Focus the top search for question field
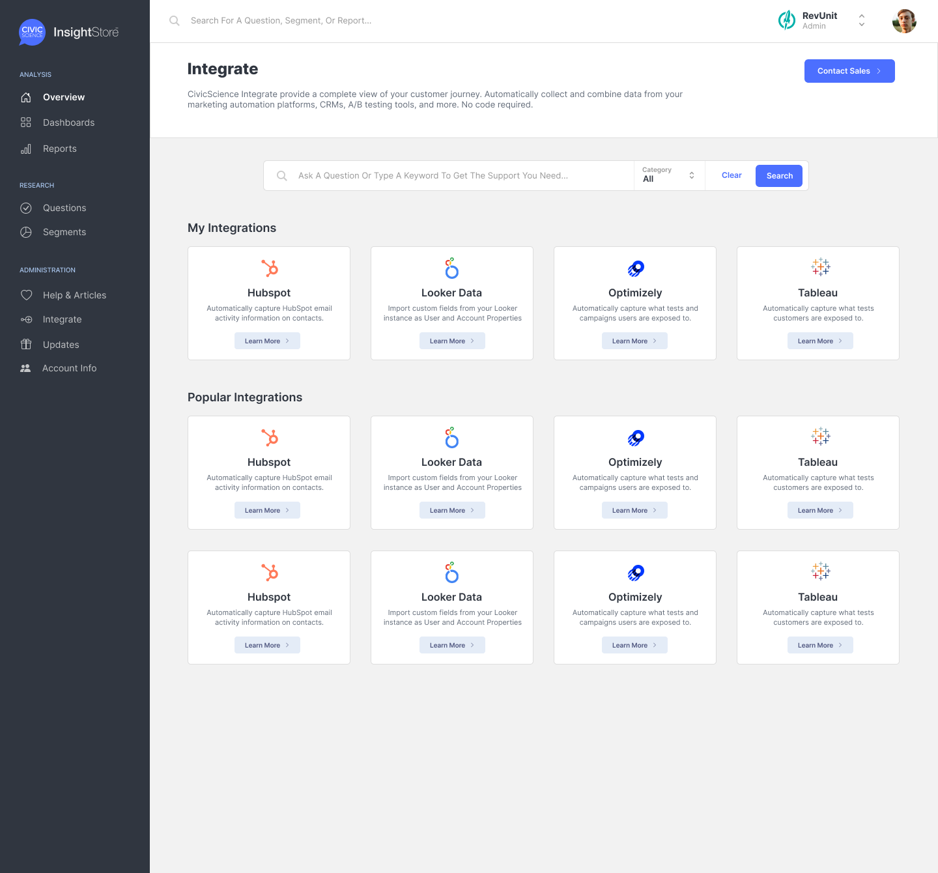The image size is (938, 873). (x=281, y=21)
